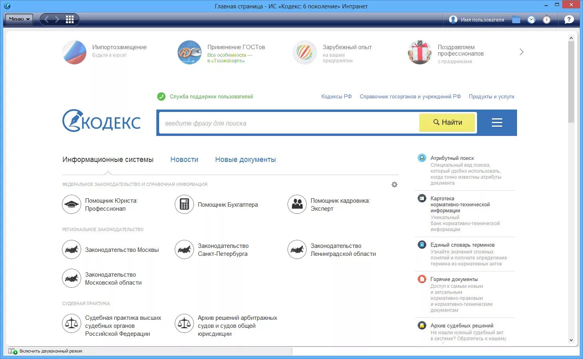
Task: Open the Единый словарь терминов title link
Action: pos(463,245)
